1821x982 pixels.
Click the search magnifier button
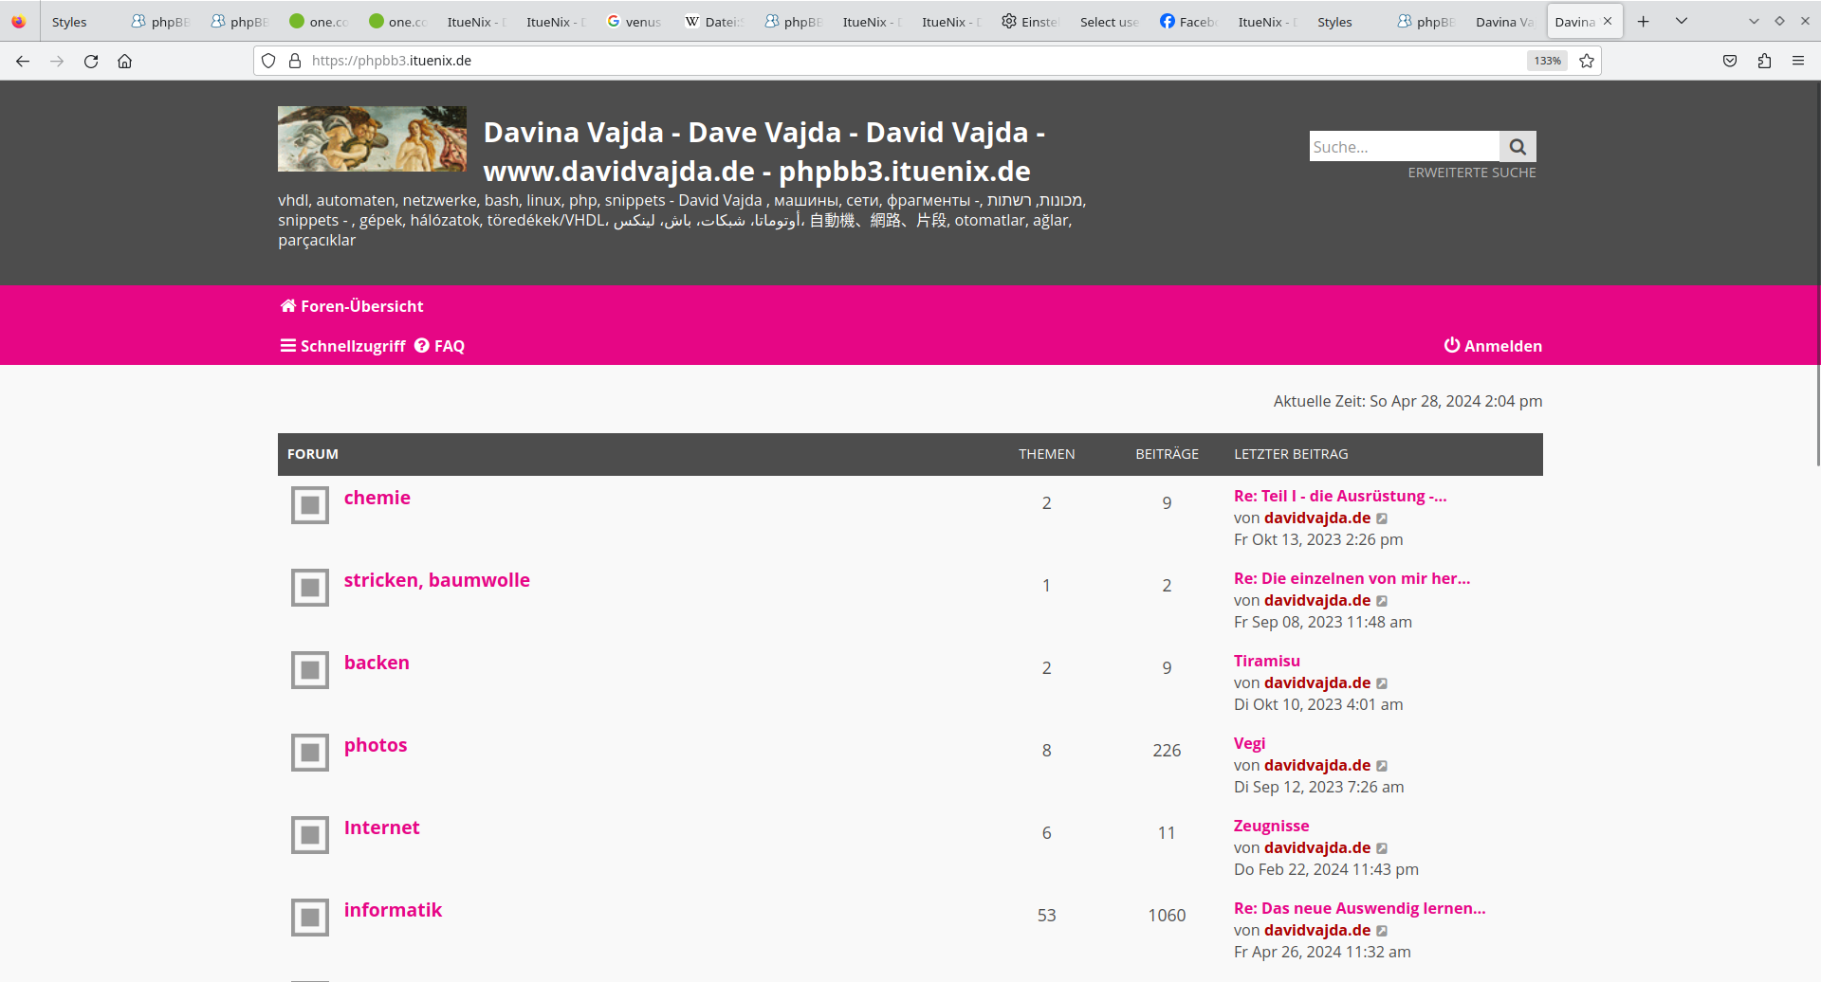[x=1517, y=147]
